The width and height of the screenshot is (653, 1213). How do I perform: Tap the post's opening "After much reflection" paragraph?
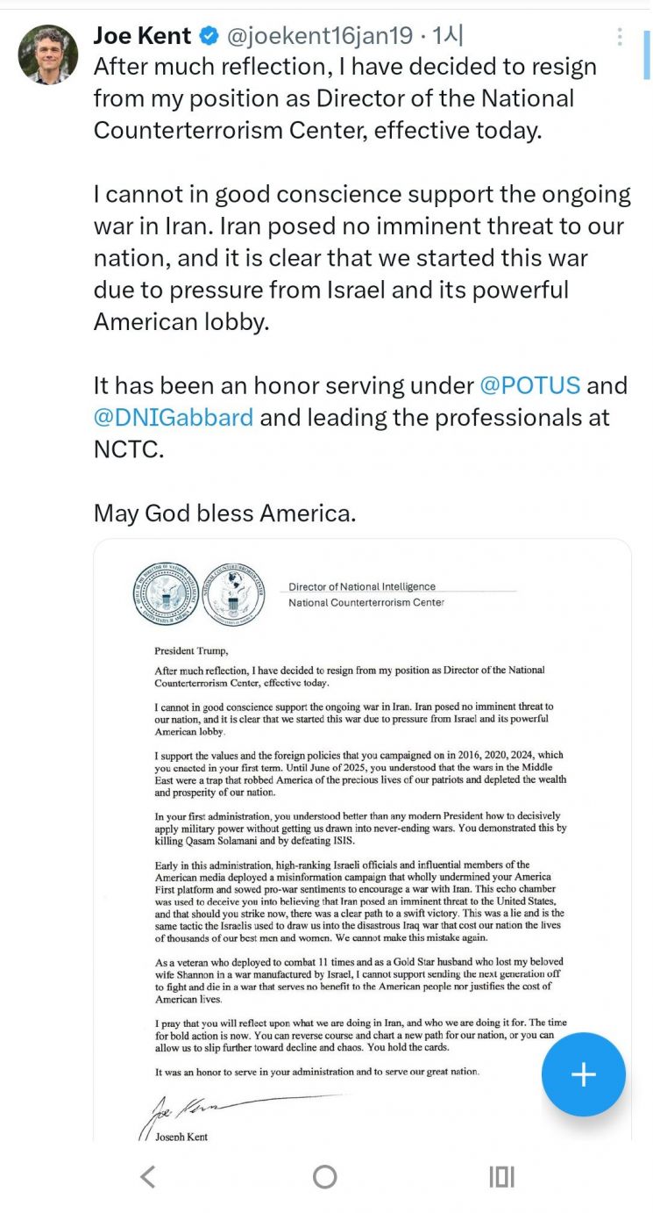[345, 98]
